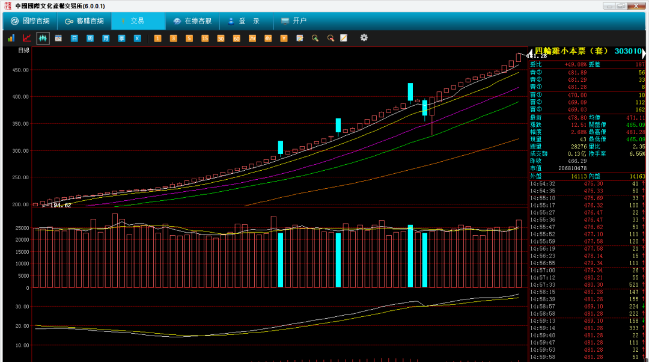Open the settings gear icon

pos(364,38)
